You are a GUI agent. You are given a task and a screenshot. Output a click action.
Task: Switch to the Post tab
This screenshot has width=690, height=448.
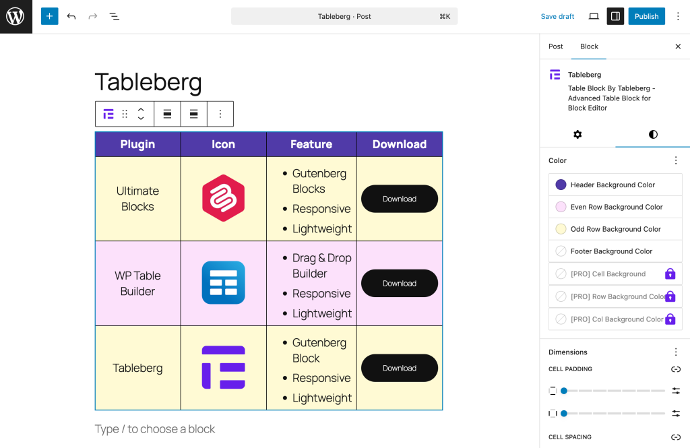click(556, 46)
